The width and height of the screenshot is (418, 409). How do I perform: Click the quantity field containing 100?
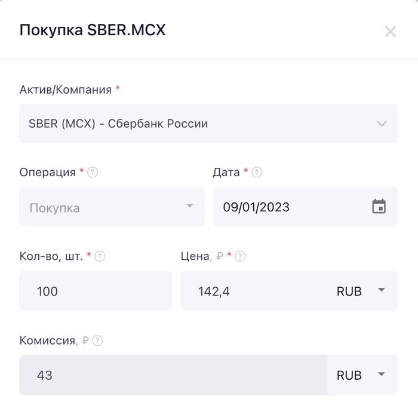point(96,291)
